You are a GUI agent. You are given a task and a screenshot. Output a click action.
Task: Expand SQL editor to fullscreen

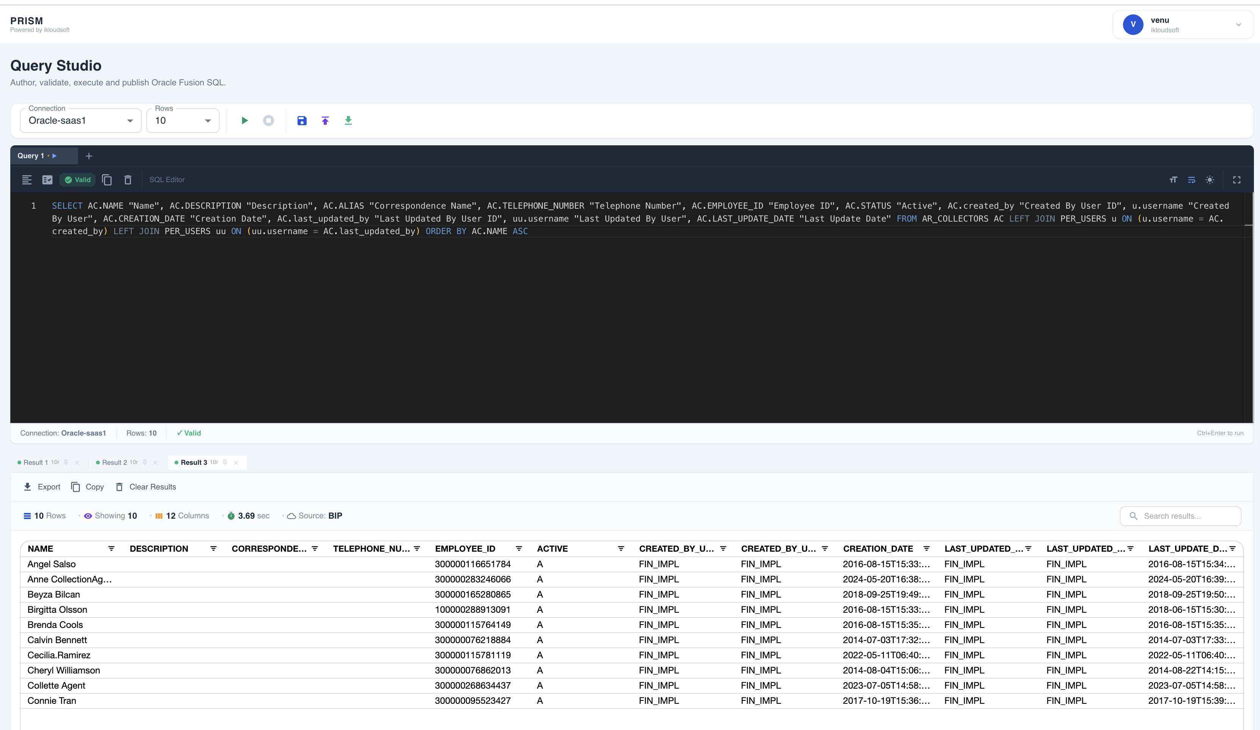pyautogui.click(x=1236, y=179)
